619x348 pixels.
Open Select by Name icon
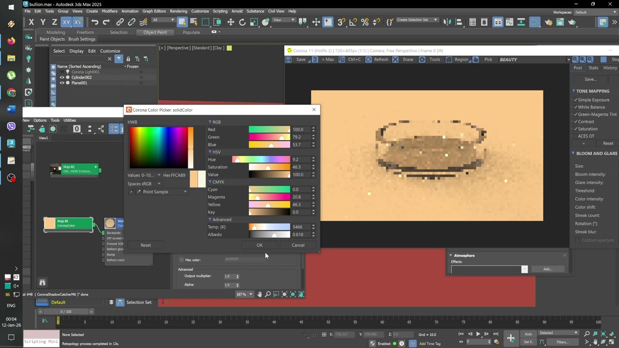click(194, 22)
